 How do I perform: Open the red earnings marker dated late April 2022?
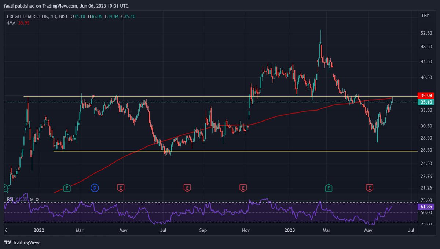pyautogui.click(x=120, y=188)
